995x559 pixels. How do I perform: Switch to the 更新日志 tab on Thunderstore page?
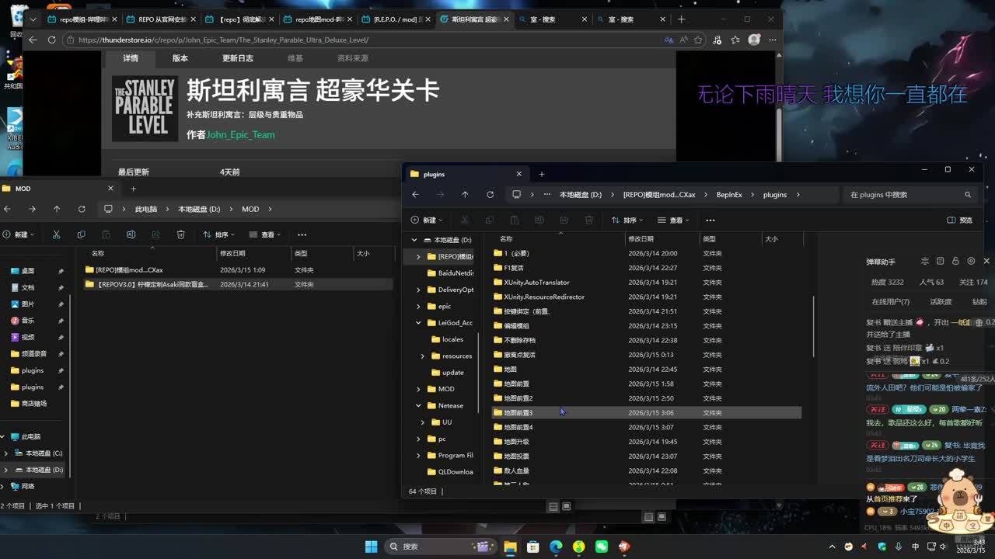[237, 58]
